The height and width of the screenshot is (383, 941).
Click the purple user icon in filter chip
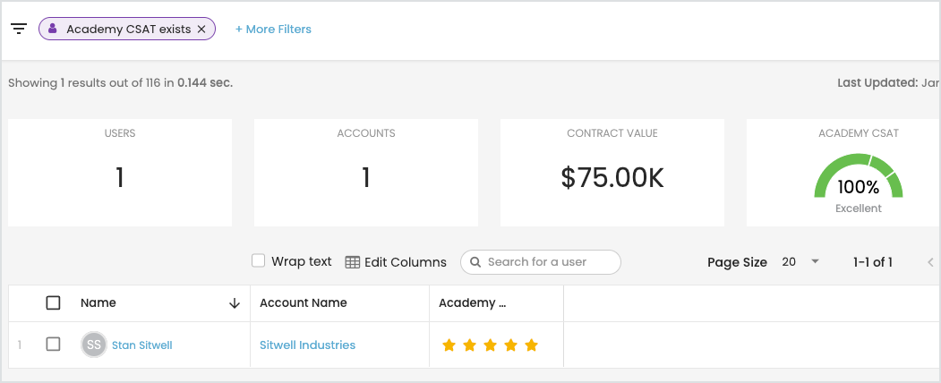[x=53, y=29]
